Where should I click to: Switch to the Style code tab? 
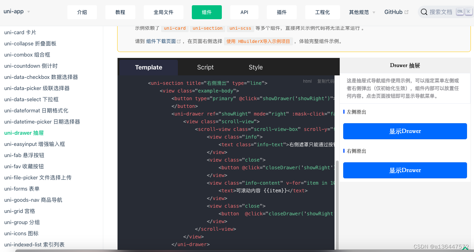click(x=256, y=67)
